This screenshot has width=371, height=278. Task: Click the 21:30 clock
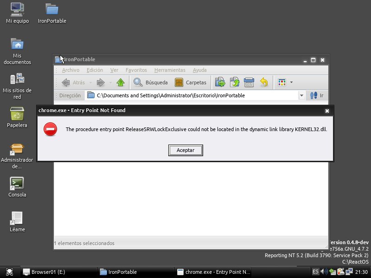[x=361, y=272]
